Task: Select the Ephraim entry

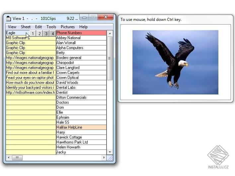Action: click(x=81, y=117)
